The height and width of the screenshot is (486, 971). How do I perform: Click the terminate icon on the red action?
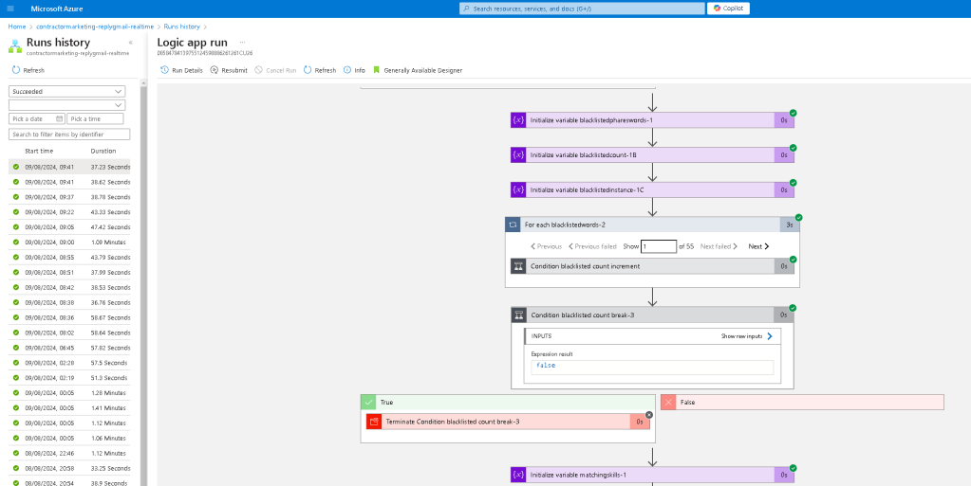pos(373,422)
